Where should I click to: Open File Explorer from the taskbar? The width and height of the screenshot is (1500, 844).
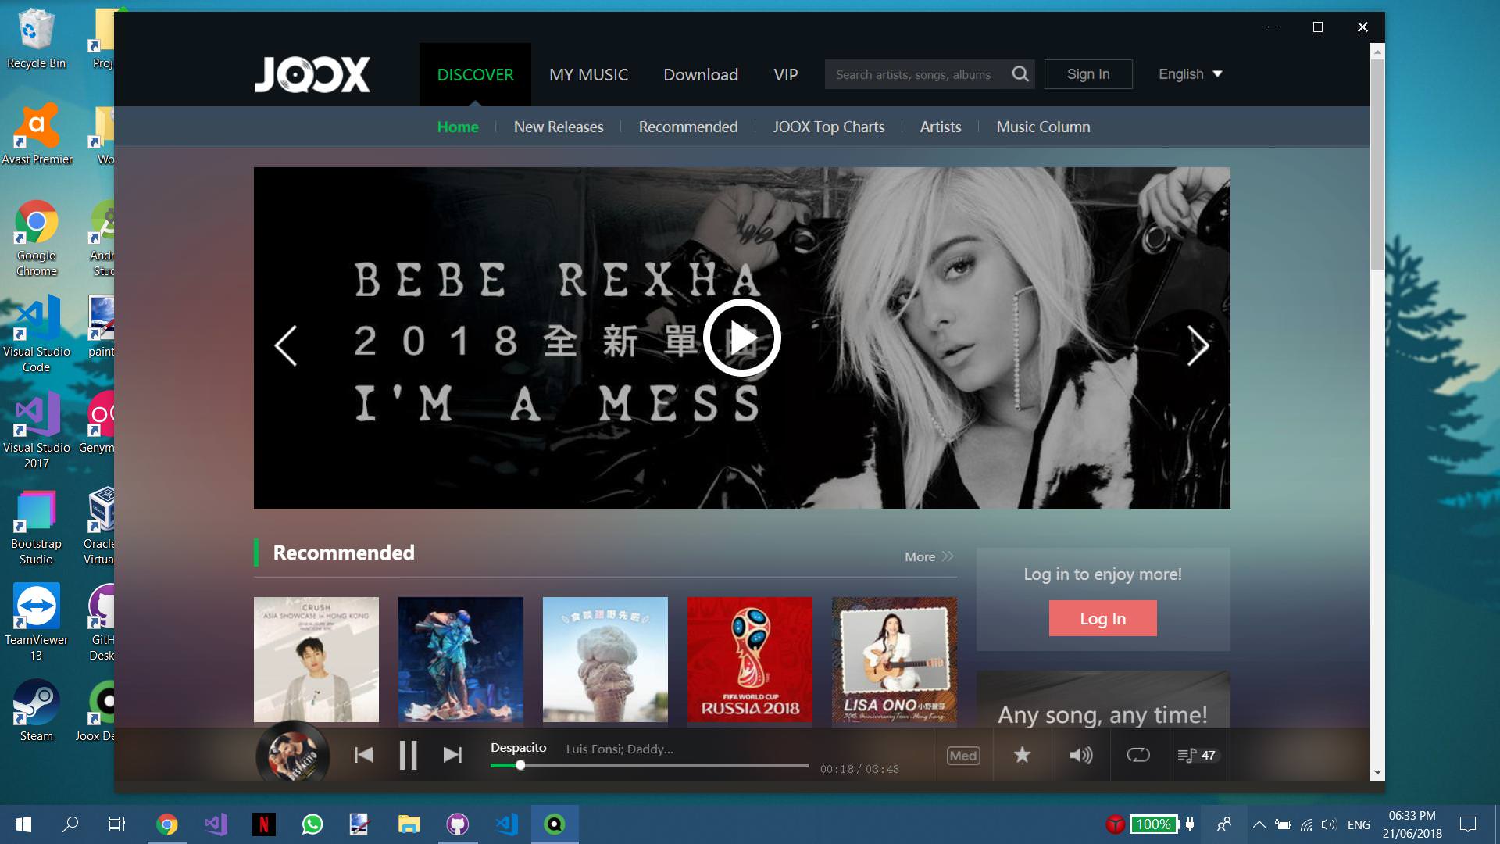[409, 824]
